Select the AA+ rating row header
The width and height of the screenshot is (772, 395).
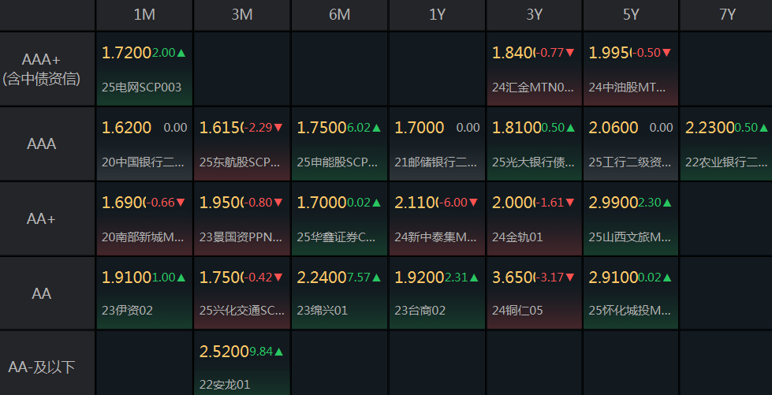coord(47,218)
